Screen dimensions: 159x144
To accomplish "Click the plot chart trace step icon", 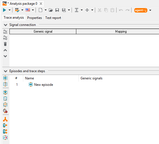I will 5,105.
